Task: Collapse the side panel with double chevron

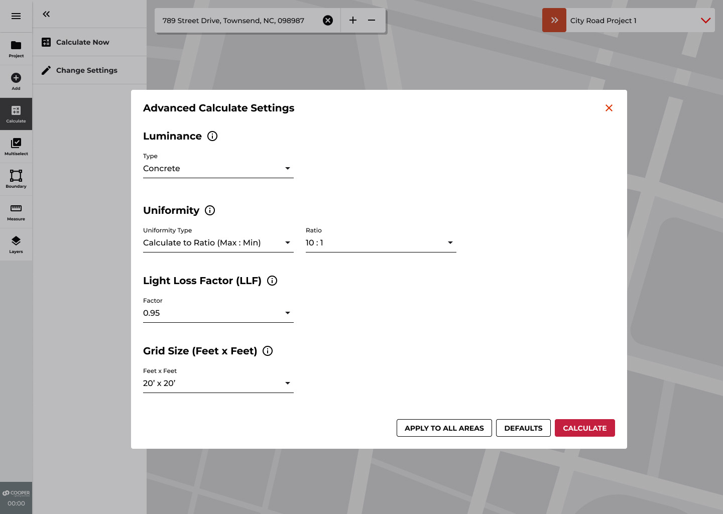Action: (x=46, y=14)
